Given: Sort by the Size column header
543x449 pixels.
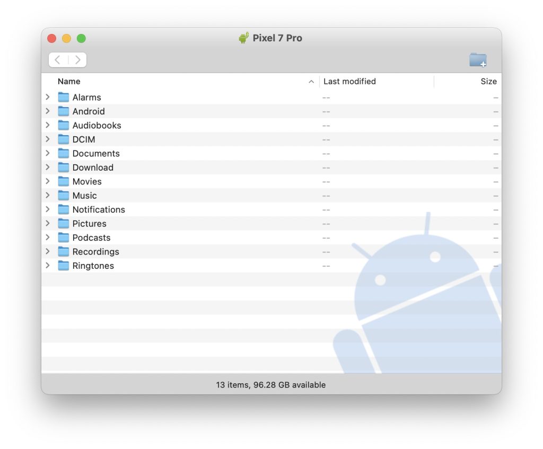Looking at the screenshot, I should [x=488, y=81].
